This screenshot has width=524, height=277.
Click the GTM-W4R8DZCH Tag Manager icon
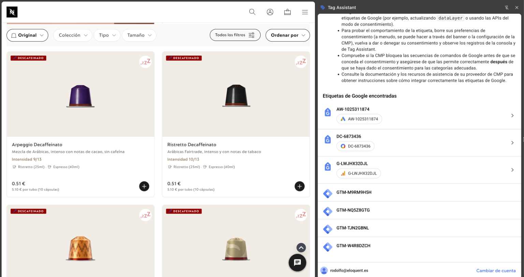(327, 247)
